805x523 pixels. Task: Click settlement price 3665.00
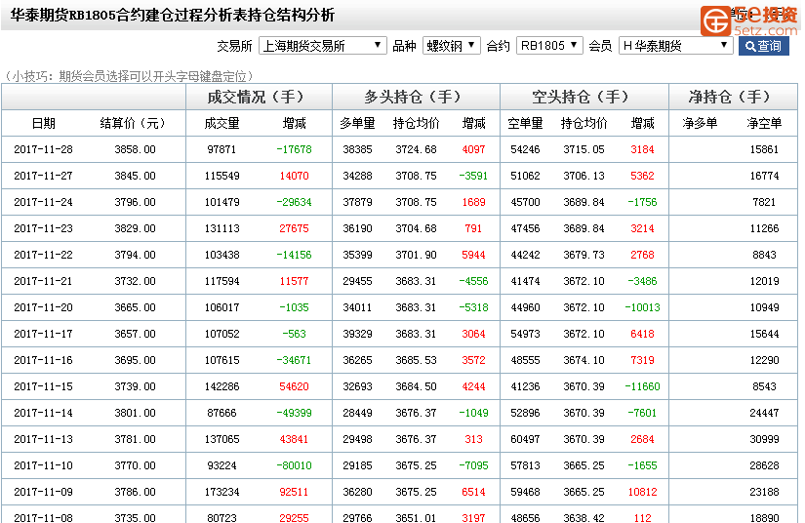(x=135, y=307)
